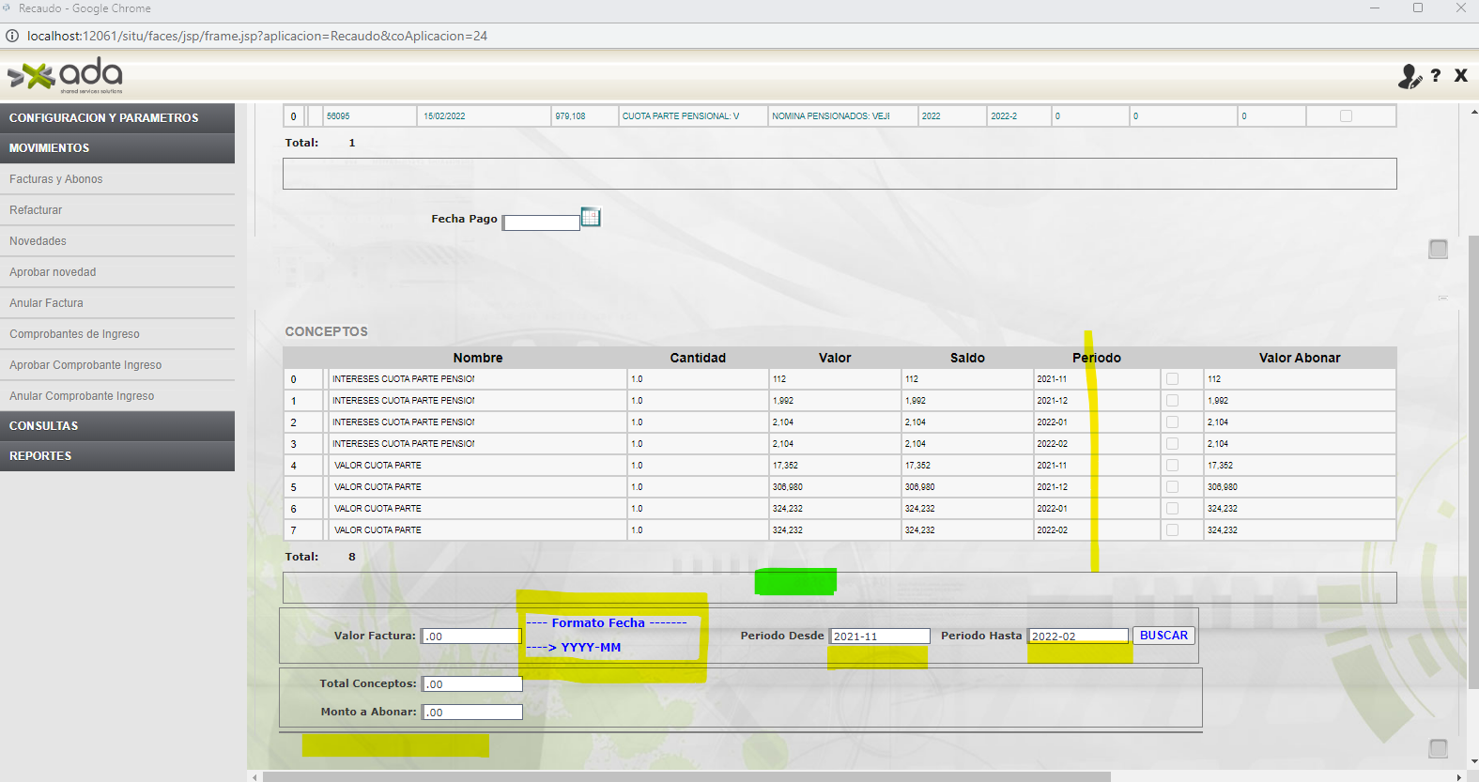The width and height of the screenshot is (1479, 782).
Task: View site information icon in address bar
Action: (12, 36)
